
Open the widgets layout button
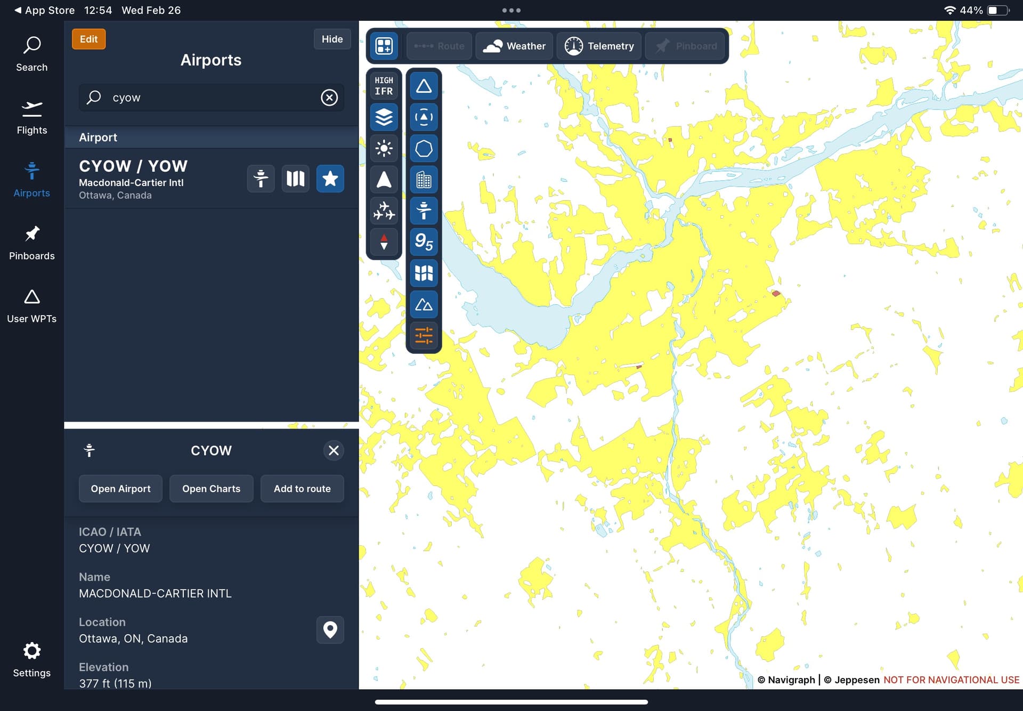pos(384,46)
